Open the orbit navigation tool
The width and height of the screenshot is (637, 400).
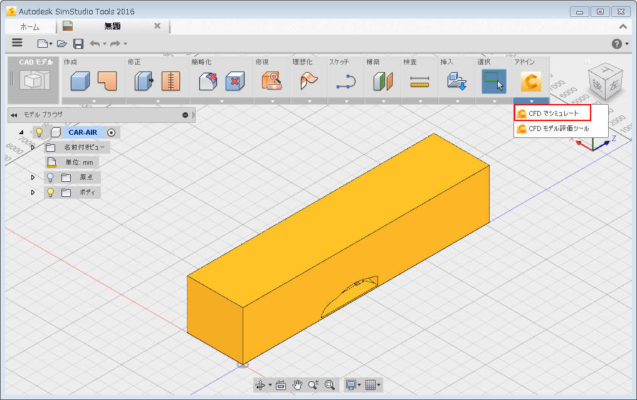260,384
